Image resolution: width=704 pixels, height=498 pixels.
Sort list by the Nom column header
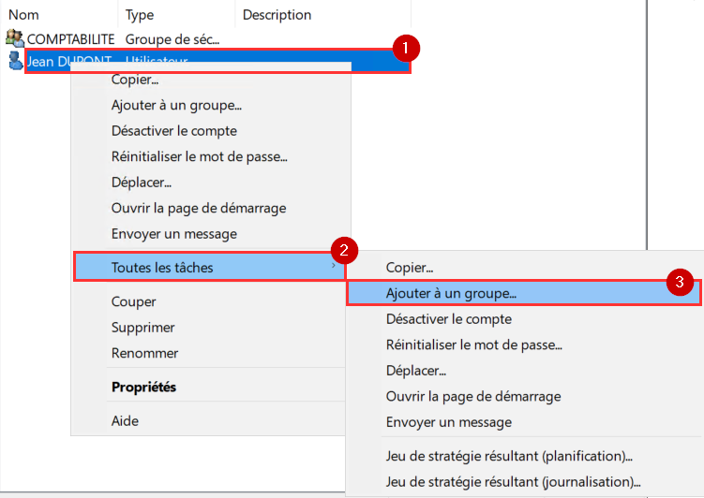pos(23,15)
